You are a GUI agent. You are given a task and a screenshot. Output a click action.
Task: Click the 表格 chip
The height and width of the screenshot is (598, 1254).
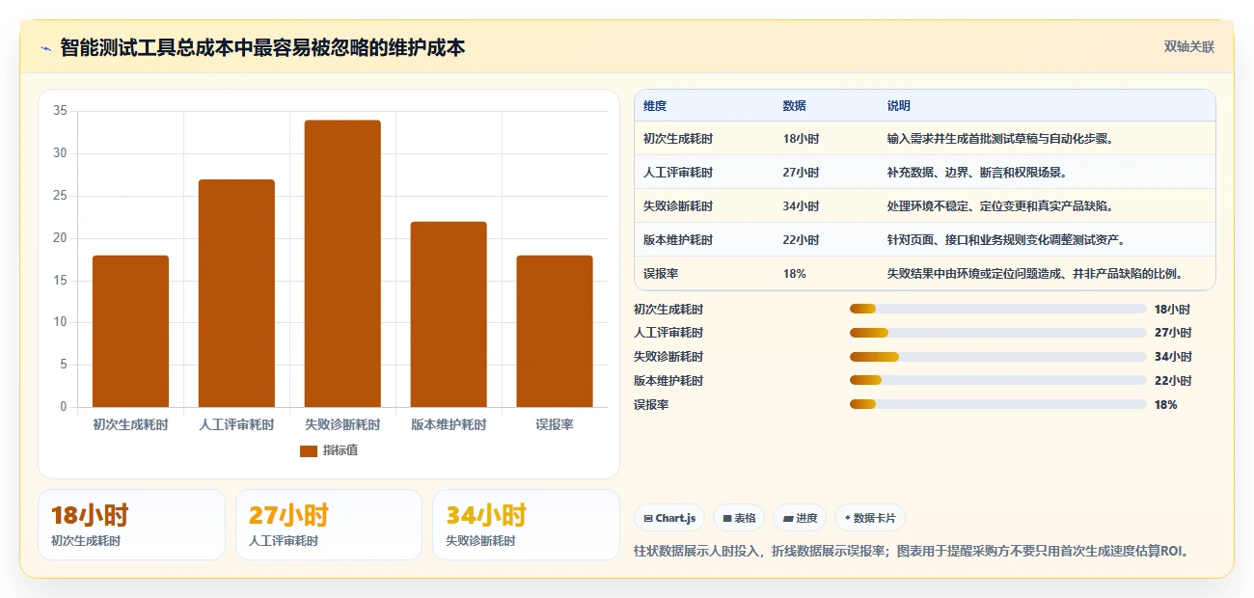point(739,518)
